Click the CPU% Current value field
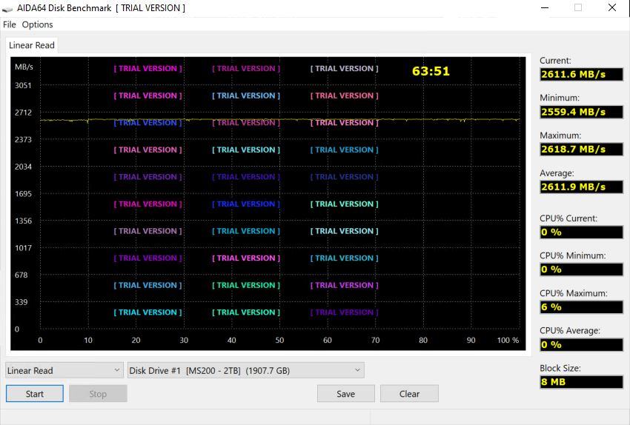This screenshot has height=425, width=630. point(581,232)
